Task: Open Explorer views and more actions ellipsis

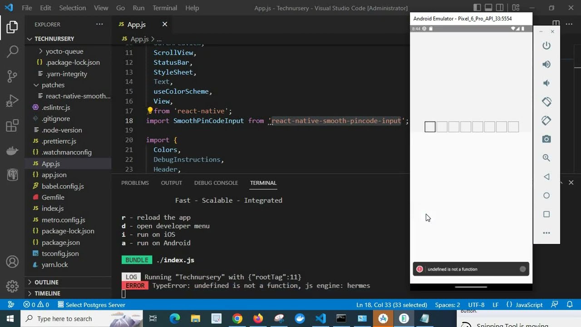Action: [x=99, y=24]
